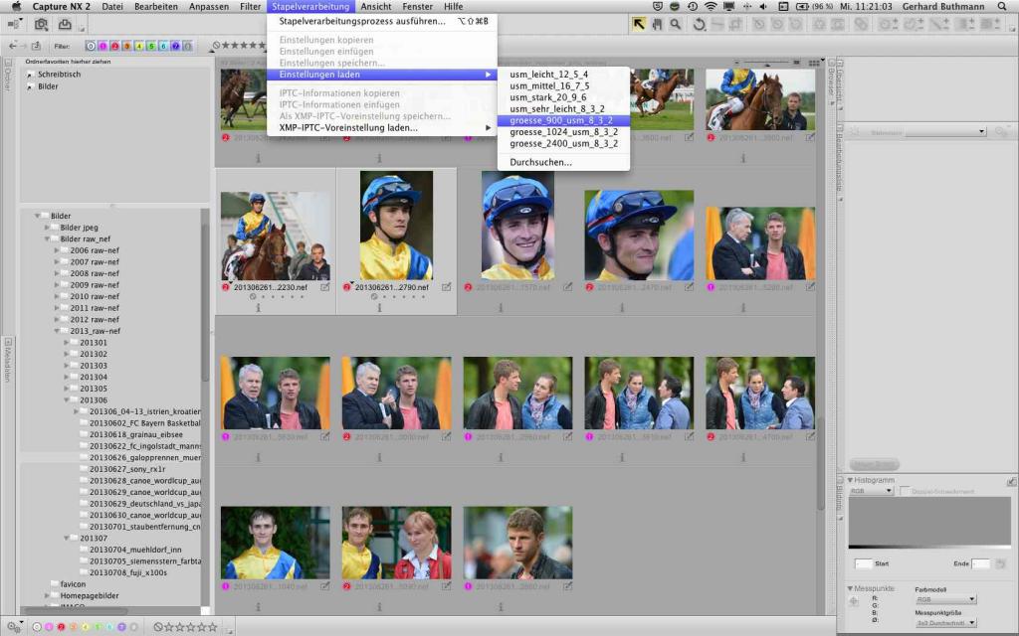The width and height of the screenshot is (1019, 636).
Task: Click the bottom-left batch gear icon
Action: point(13,627)
